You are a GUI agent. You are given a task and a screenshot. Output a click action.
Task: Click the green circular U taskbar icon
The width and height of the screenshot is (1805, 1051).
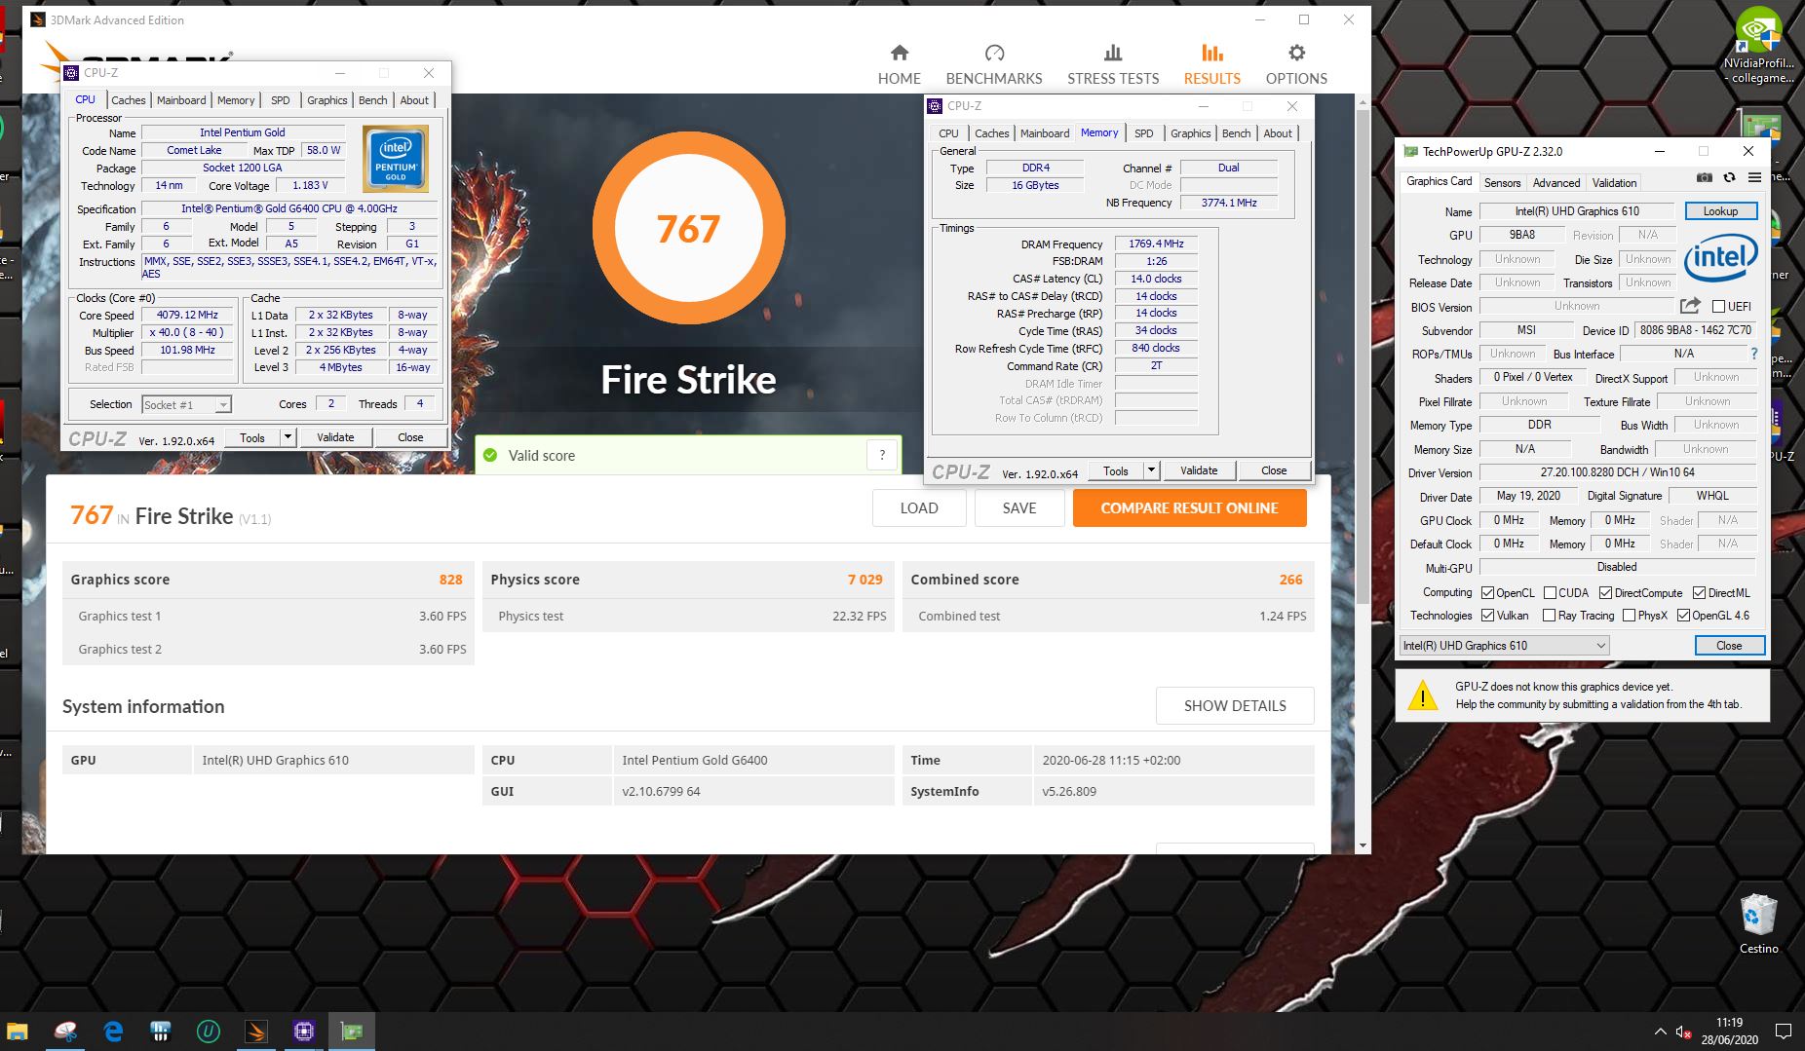[209, 1031]
